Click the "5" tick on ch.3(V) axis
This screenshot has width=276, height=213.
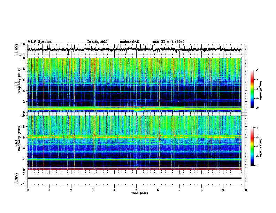click(24, 173)
